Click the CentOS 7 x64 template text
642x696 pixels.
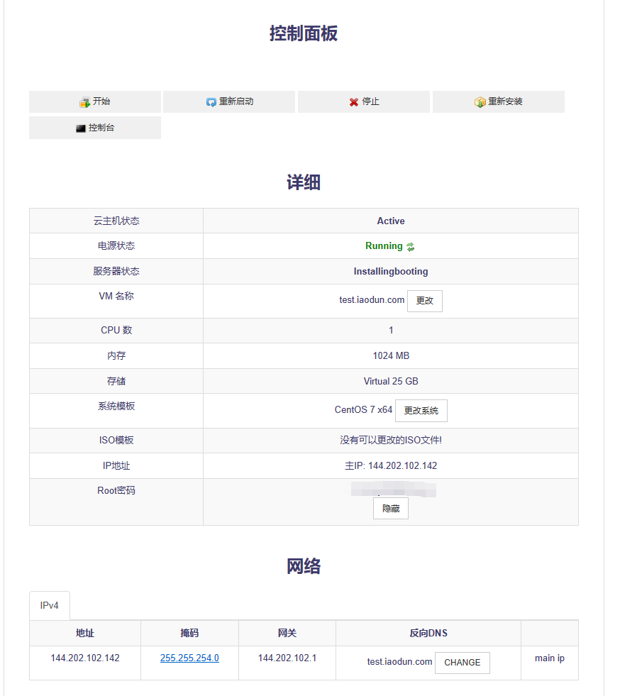click(363, 409)
